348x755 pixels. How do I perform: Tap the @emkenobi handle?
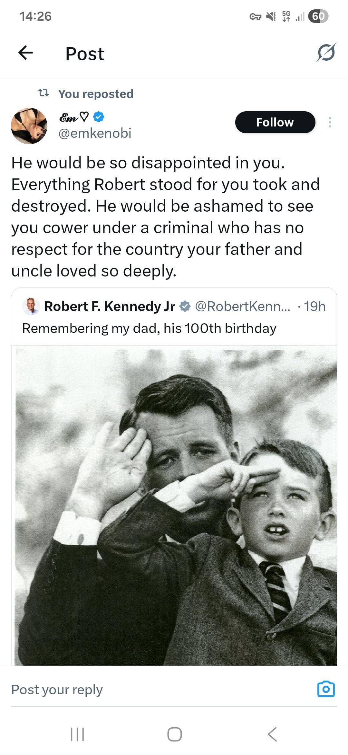(x=95, y=133)
